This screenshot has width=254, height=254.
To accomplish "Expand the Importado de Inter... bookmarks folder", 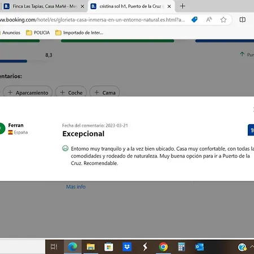I will click(x=79, y=33).
